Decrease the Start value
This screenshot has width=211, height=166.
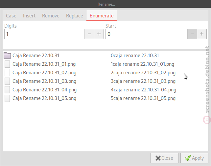pos(192,34)
